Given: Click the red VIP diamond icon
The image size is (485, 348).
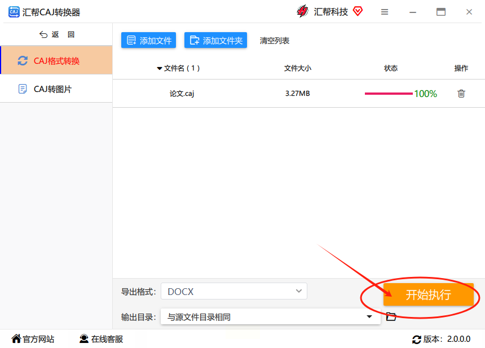Looking at the screenshot, I should coord(358,11).
